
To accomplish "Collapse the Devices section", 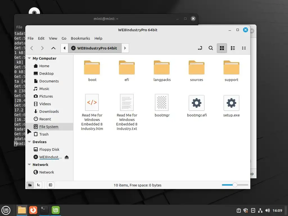I will point(29,142).
